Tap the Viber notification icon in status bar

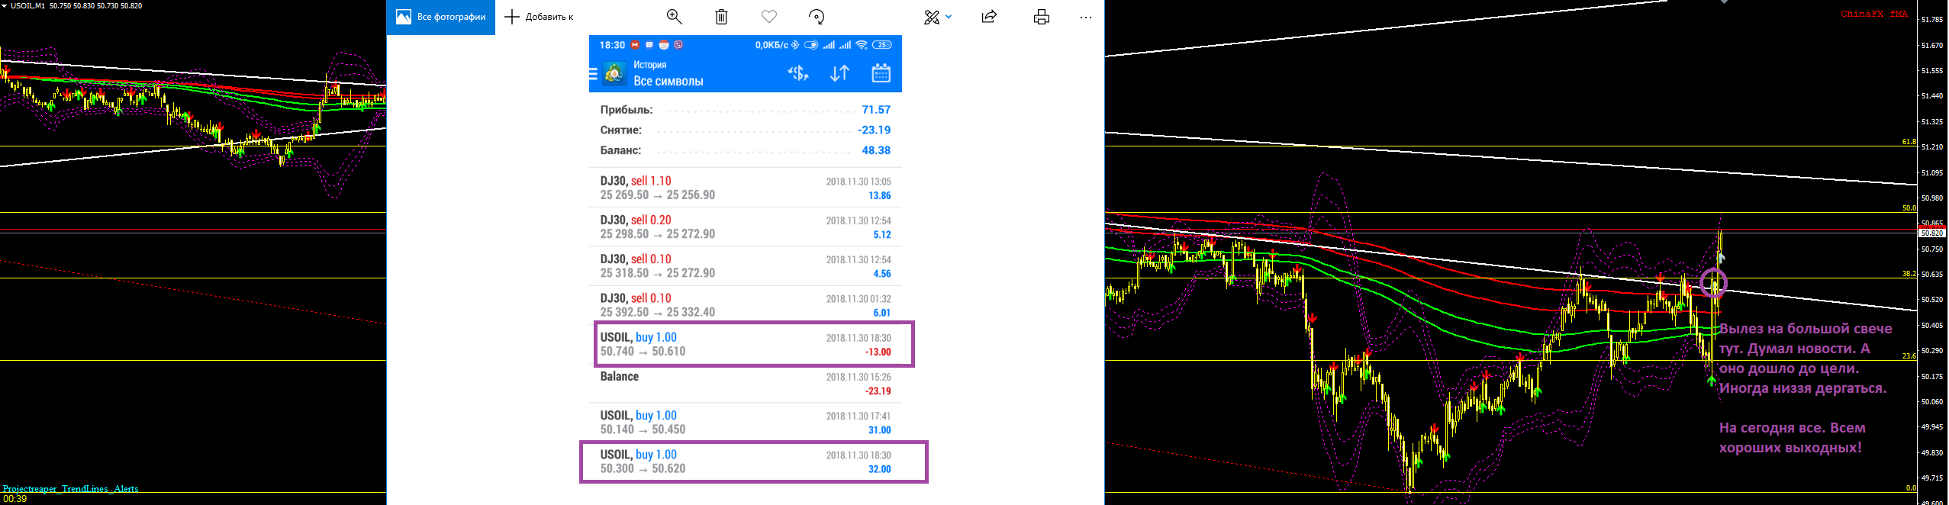pos(678,45)
